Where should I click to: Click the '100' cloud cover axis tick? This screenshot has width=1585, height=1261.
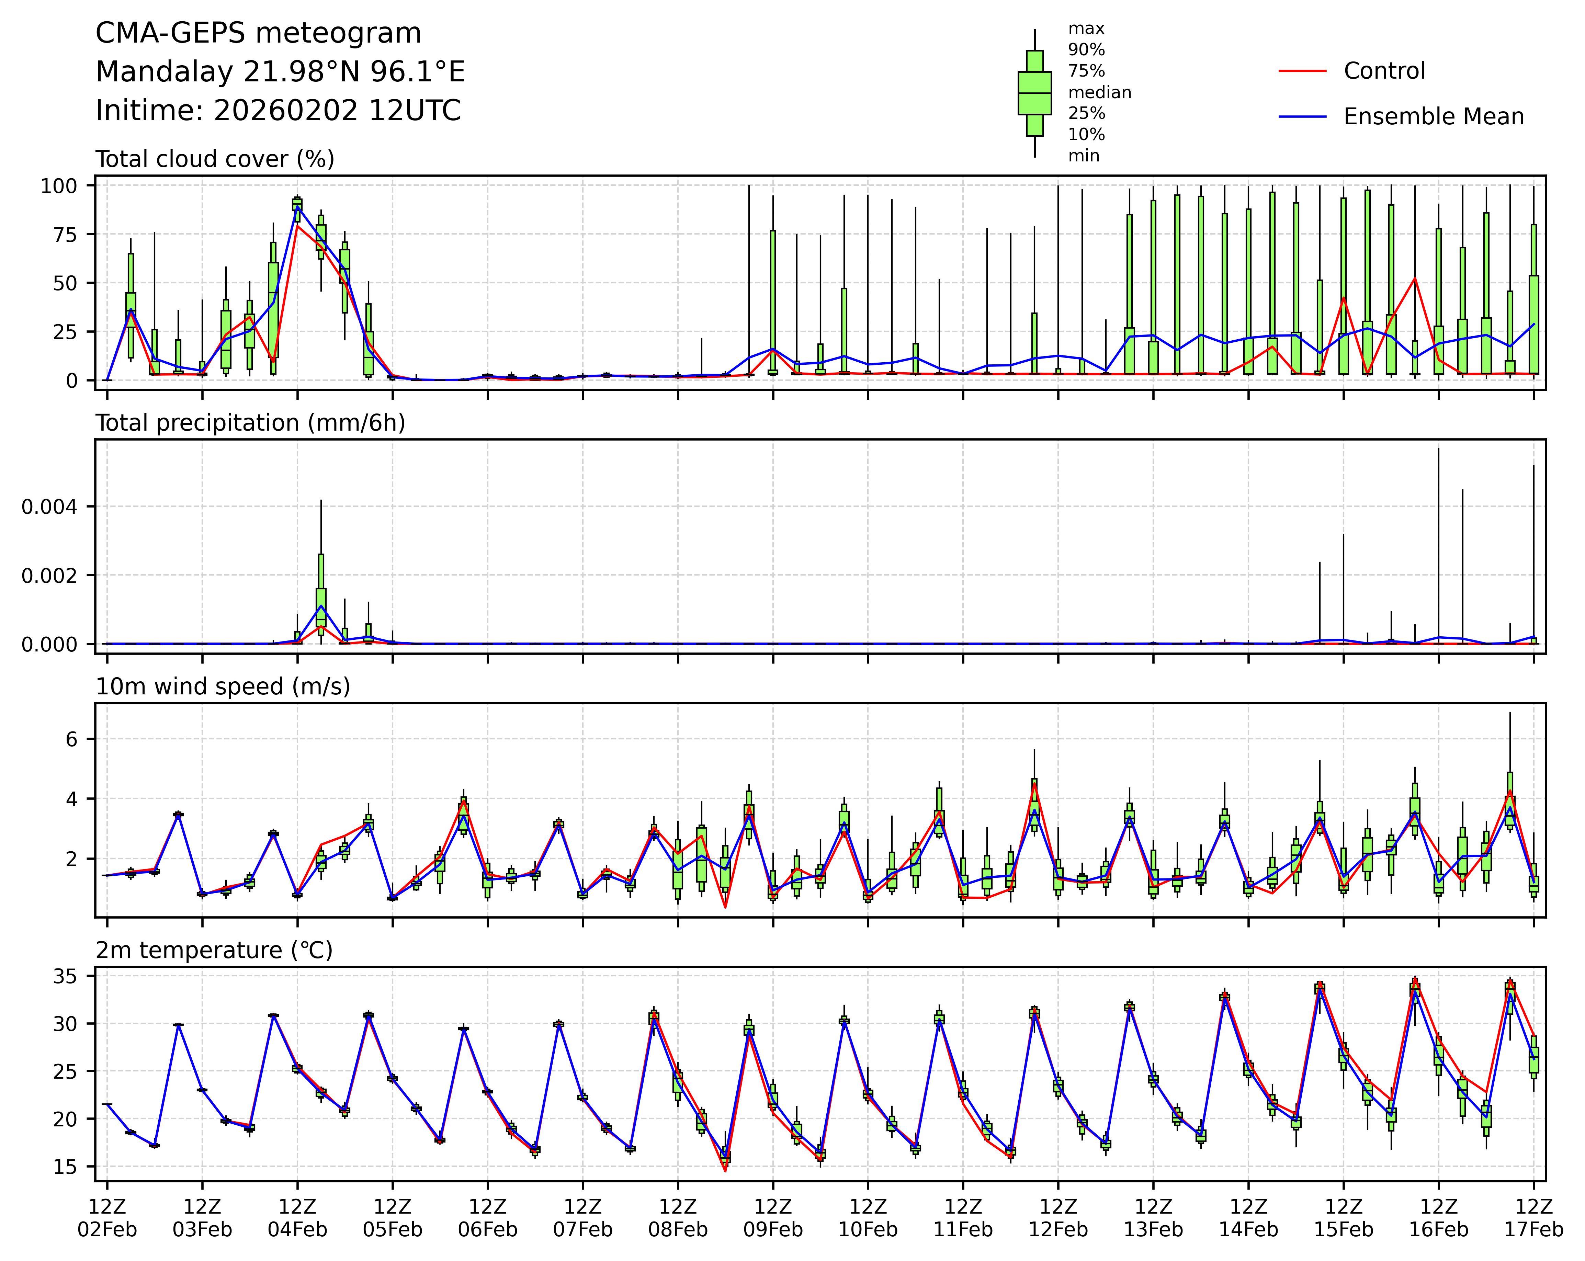[x=58, y=186]
